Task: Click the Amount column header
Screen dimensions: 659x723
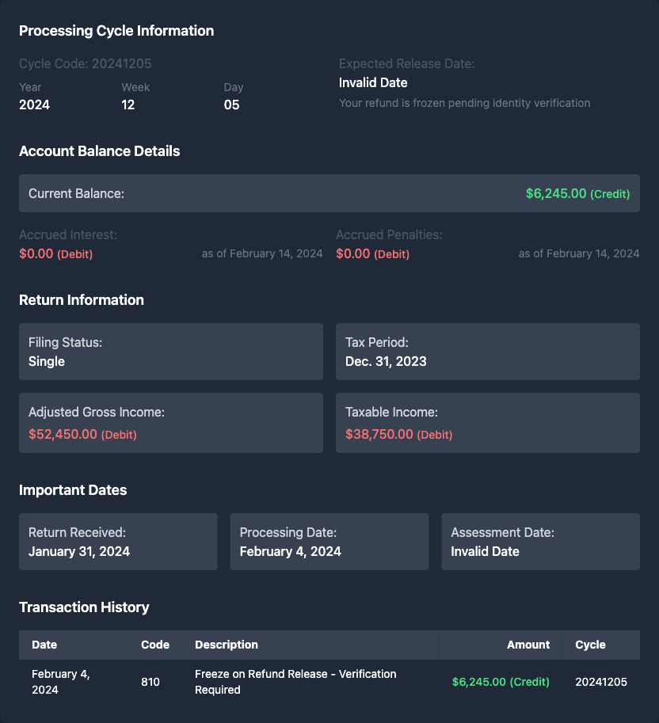Action: coord(528,645)
